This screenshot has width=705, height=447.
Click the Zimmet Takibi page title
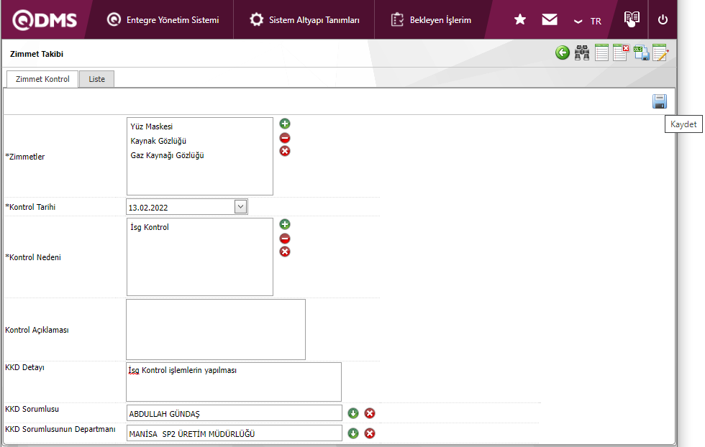coord(37,54)
